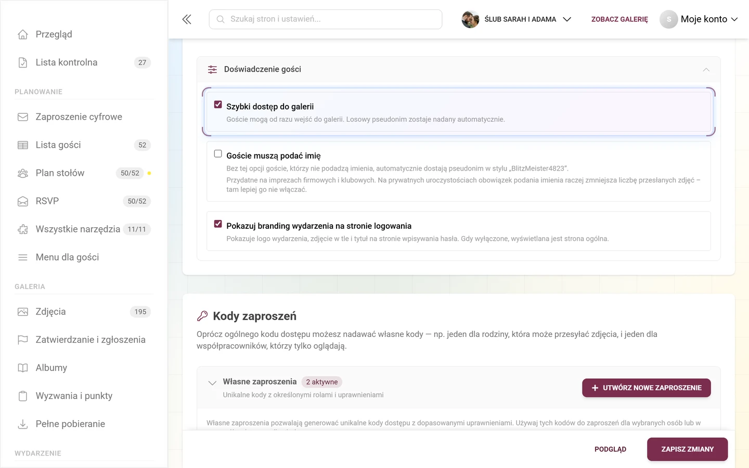Open Wszystkie narzędzia puzzle icon
749x468 pixels.
(x=23, y=229)
